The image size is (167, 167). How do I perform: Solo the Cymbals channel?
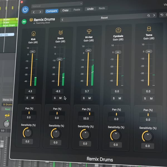point(114,98)
